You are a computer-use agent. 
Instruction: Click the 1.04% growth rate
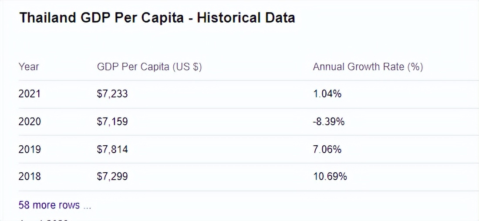(x=327, y=94)
